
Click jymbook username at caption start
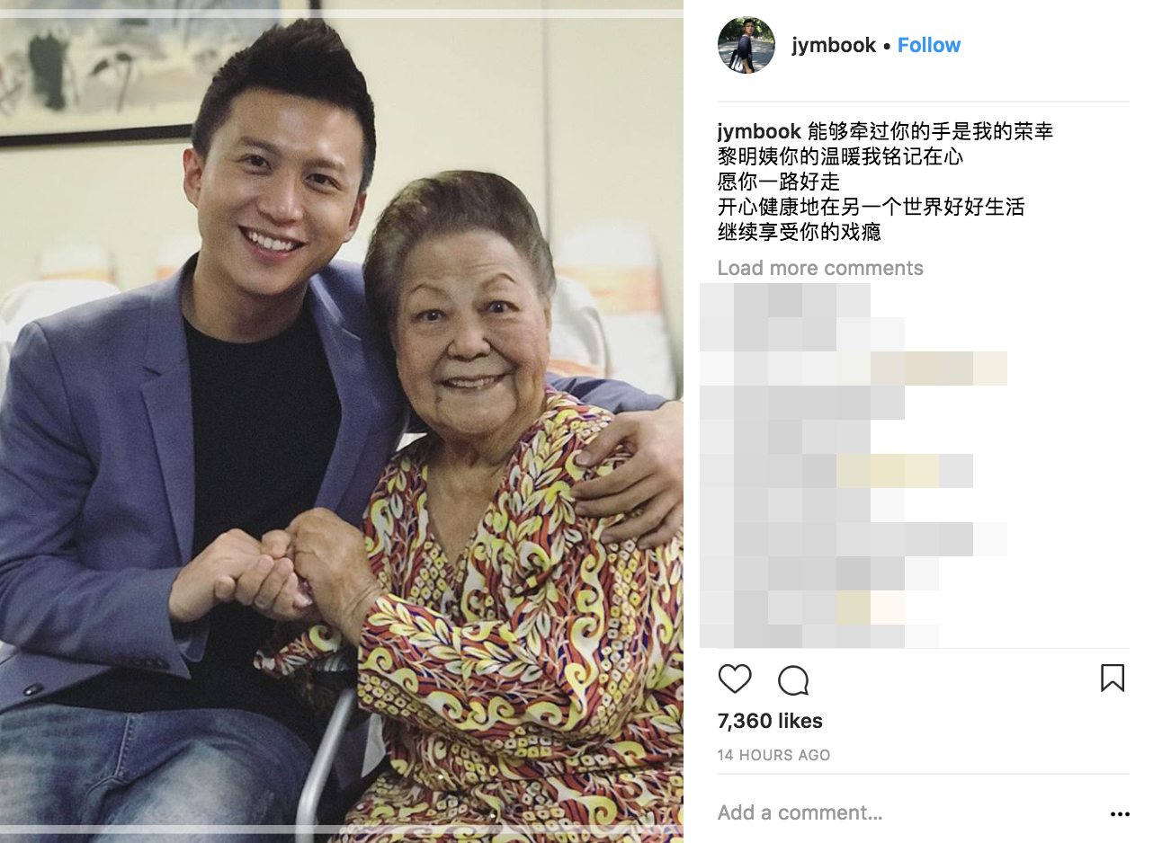[759, 131]
